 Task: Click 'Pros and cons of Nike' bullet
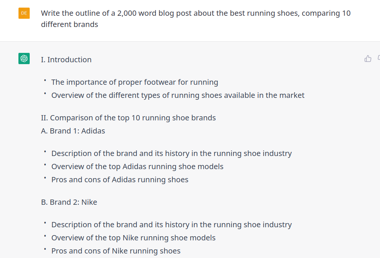116,251
